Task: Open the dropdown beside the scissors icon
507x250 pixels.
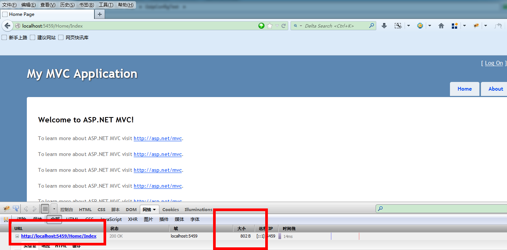Action: pyautogui.click(x=408, y=26)
